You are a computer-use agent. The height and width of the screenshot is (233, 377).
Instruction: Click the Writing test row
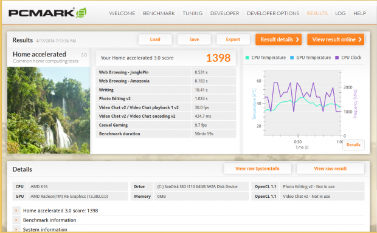pyautogui.click(x=165, y=90)
